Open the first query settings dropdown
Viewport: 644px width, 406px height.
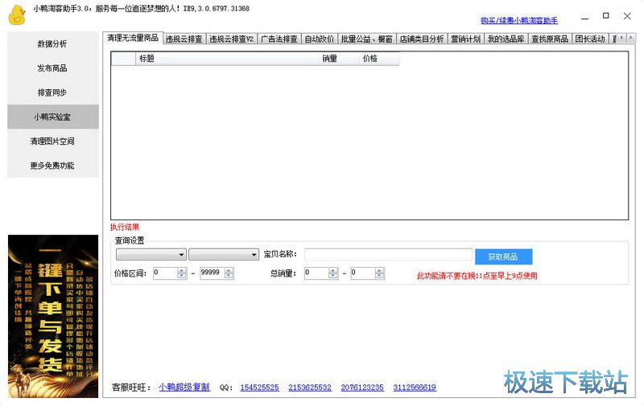click(151, 255)
